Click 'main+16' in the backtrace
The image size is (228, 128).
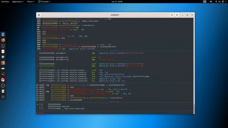coord(65,106)
